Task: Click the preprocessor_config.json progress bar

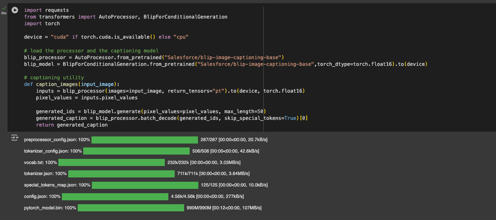Action: click(x=144, y=140)
